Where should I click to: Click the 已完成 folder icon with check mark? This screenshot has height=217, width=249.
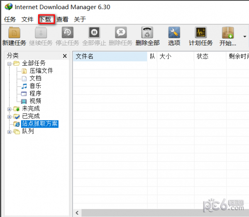point(17,116)
